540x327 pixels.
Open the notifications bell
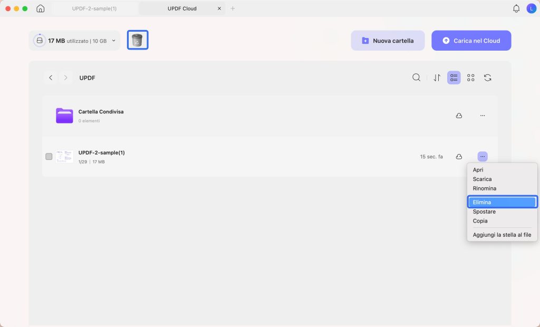[516, 8]
